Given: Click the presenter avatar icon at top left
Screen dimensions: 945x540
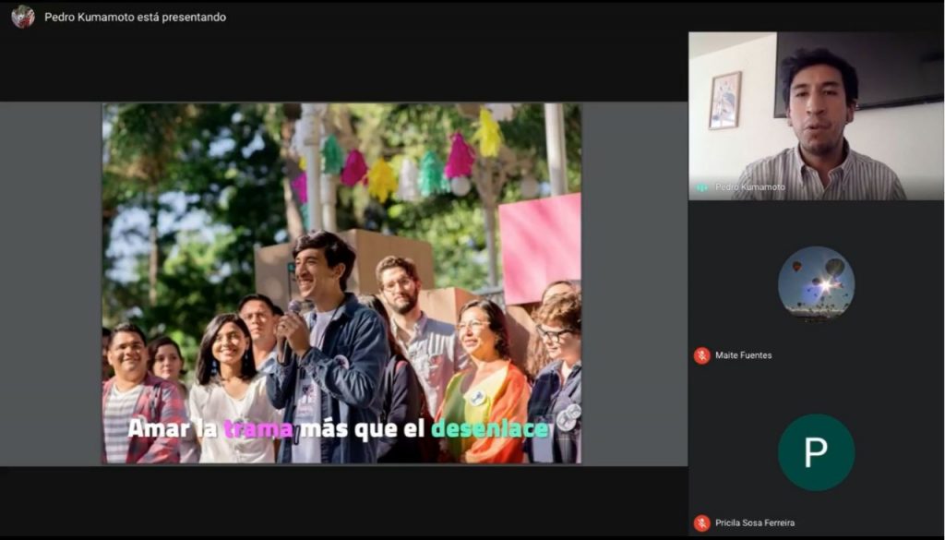Looking at the screenshot, I should (23, 17).
